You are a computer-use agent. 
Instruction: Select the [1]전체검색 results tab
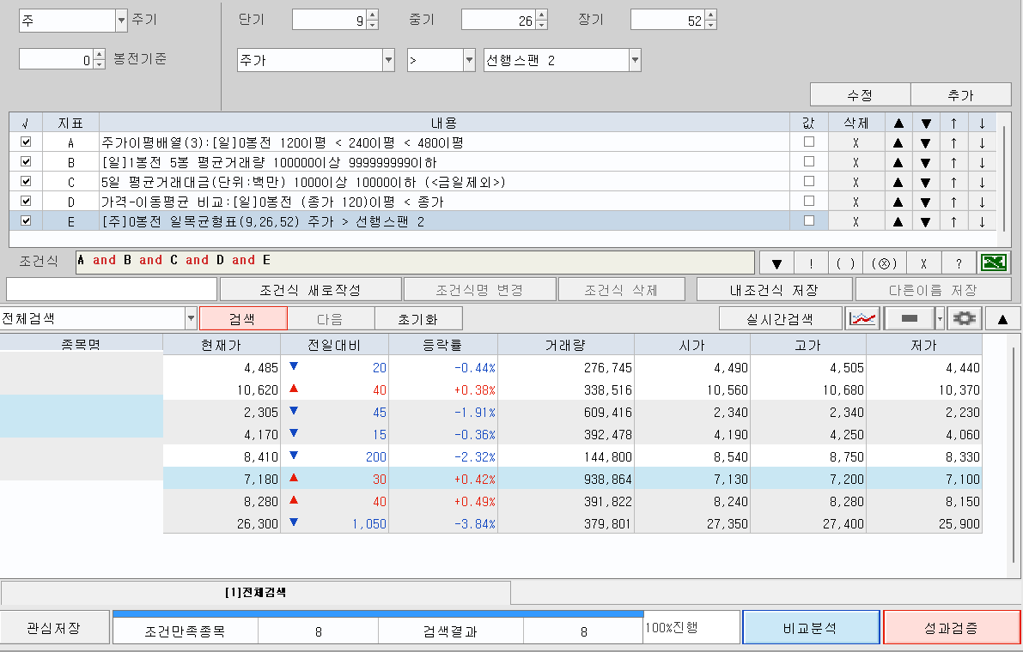256,593
